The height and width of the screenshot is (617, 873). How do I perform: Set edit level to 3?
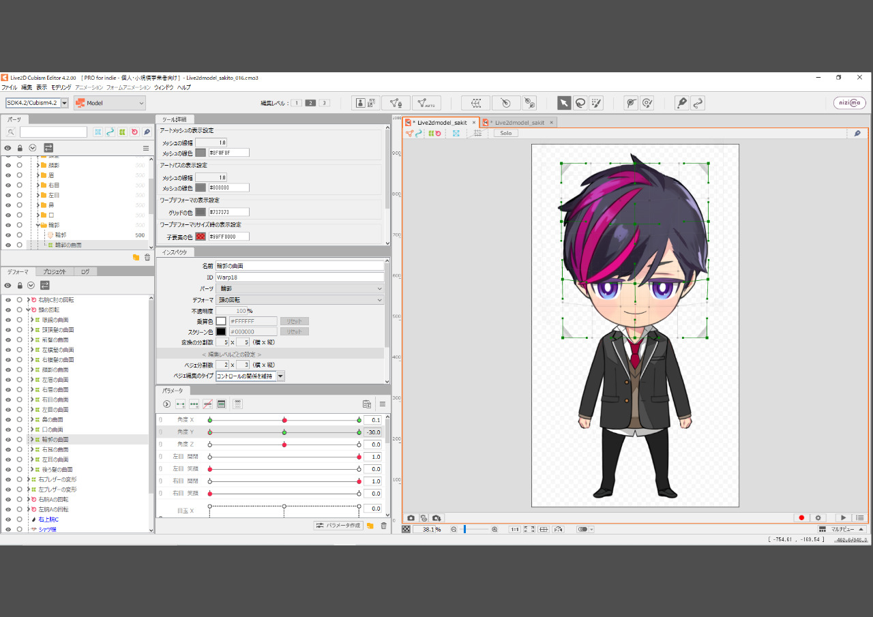(325, 103)
